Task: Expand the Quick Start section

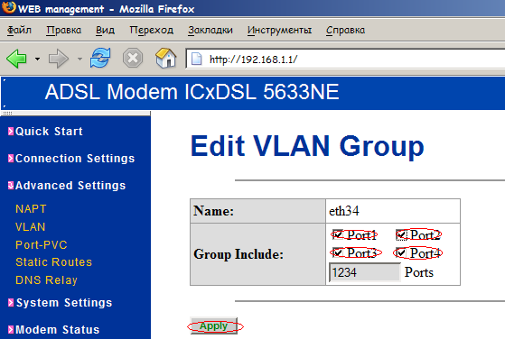Action: pyautogui.click(x=45, y=132)
